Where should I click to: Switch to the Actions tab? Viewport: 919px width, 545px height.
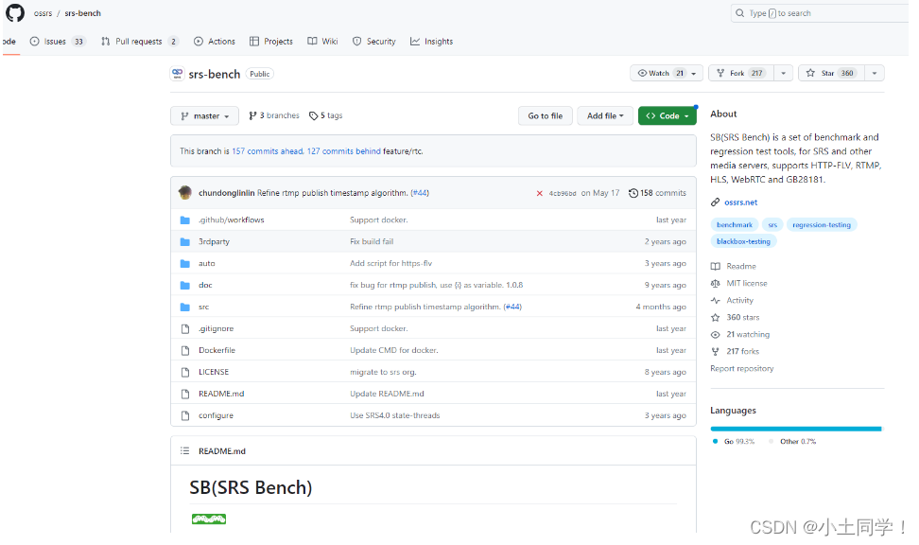[215, 41]
